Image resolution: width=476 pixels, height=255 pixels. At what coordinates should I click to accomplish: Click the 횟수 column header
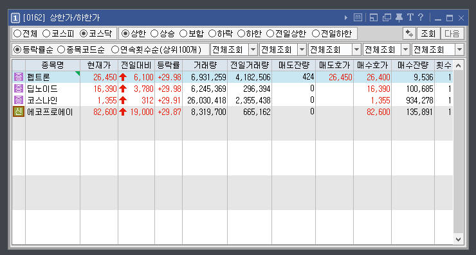(x=444, y=65)
